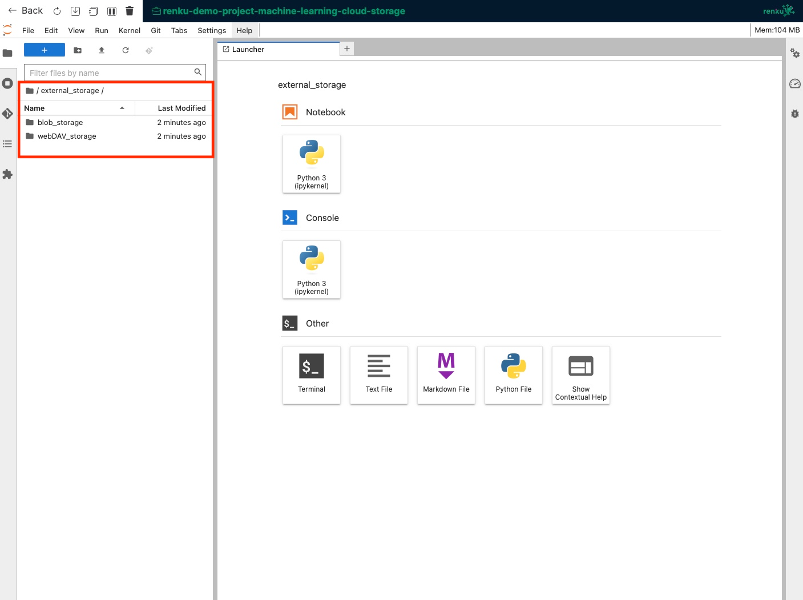The width and height of the screenshot is (803, 600).
Task: Click the Console section blue icon
Action: 290,218
